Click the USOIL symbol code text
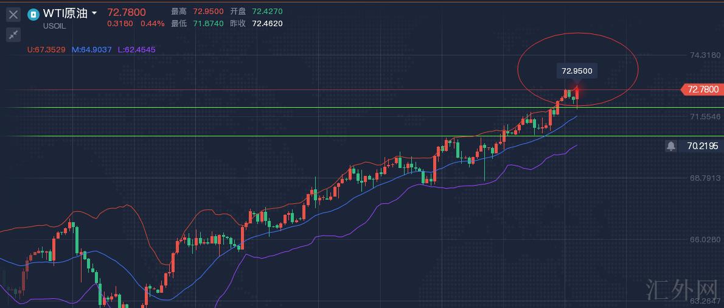The height and width of the screenshot is (308, 724). (55, 26)
